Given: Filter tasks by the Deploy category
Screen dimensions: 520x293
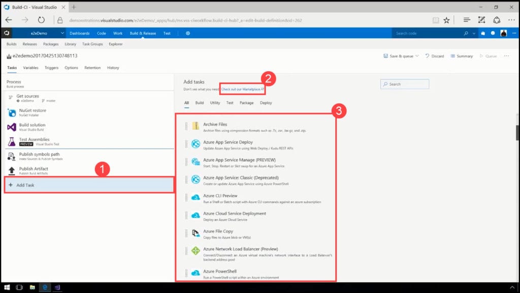Looking at the screenshot, I should [266, 103].
